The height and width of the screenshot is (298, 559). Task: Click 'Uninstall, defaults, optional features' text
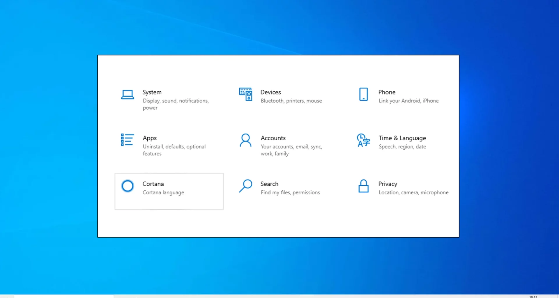click(x=174, y=150)
